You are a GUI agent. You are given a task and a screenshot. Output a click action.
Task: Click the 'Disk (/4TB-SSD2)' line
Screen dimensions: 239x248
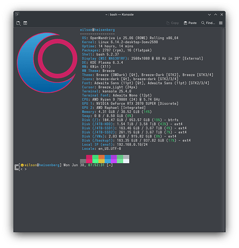pyautogui.click(x=134, y=132)
